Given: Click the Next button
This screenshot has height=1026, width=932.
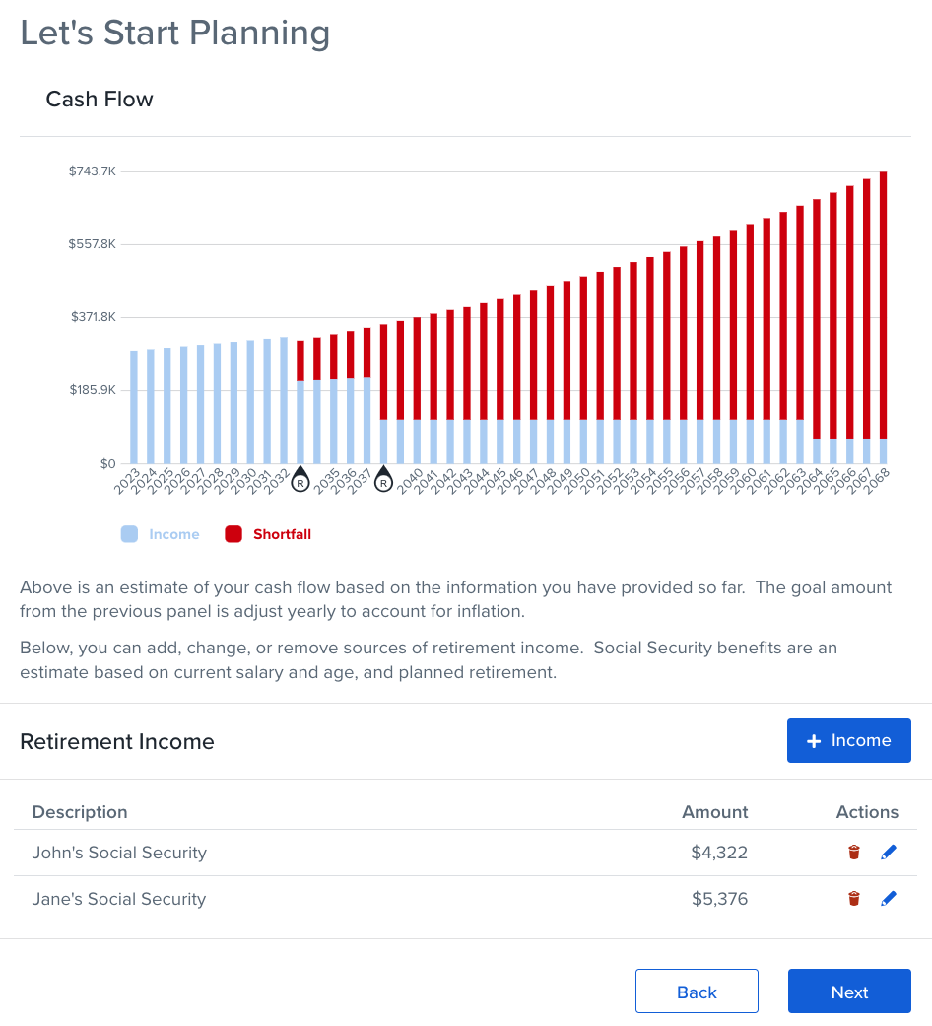Looking at the screenshot, I should (848, 991).
